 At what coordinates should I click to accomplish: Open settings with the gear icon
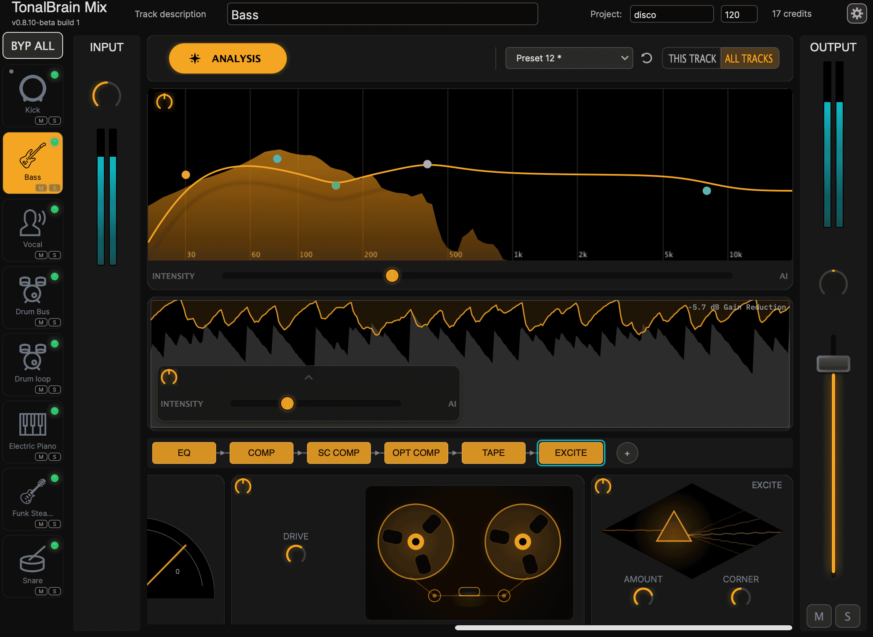857,14
